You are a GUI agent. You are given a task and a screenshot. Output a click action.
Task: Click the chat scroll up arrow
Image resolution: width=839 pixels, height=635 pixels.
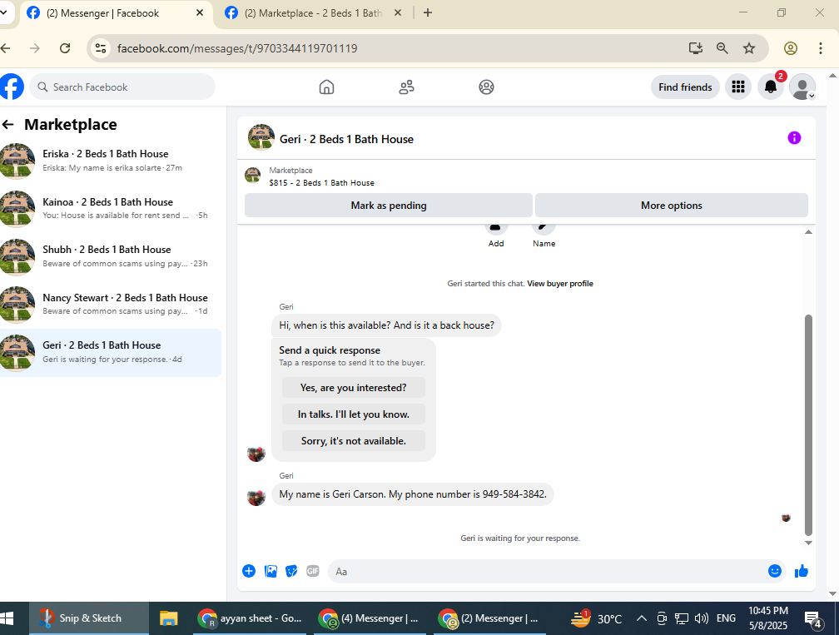point(808,232)
